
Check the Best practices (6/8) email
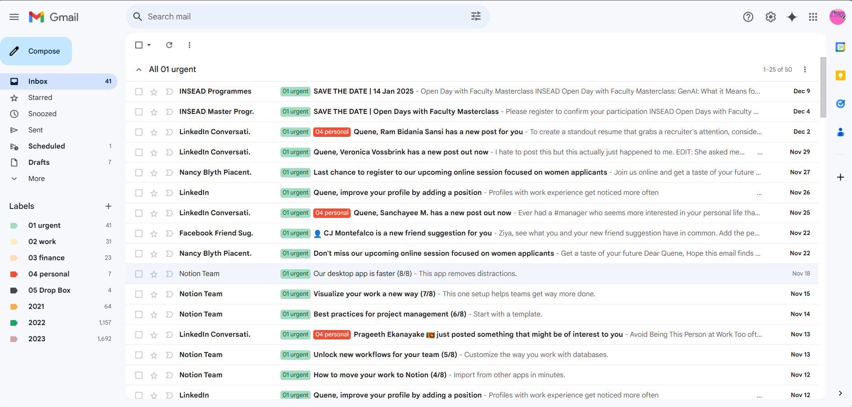139,315
